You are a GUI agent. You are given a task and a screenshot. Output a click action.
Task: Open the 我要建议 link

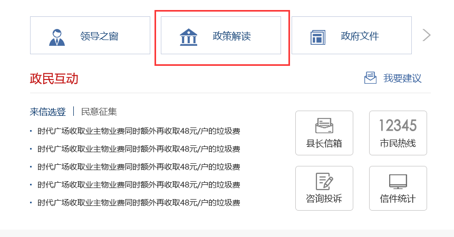tap(402, 78)
